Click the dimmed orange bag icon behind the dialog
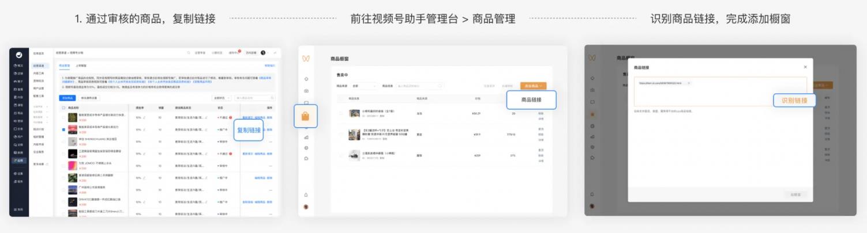This screenshot has height=233, width=867. pyautogui.click(x=592, y=114)
